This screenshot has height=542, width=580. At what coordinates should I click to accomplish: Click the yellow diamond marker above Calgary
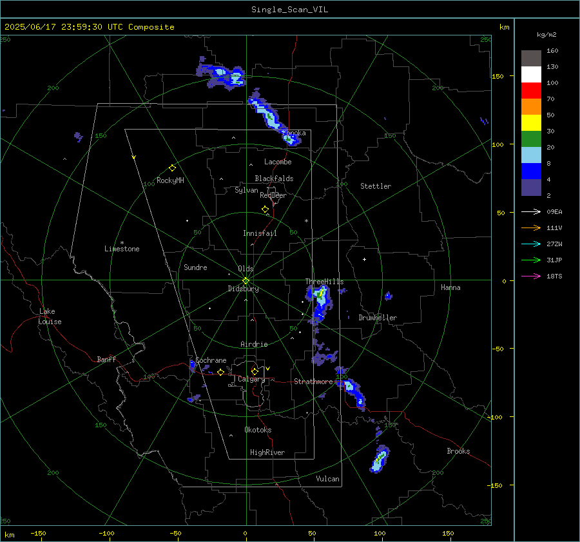pos(255,371)
